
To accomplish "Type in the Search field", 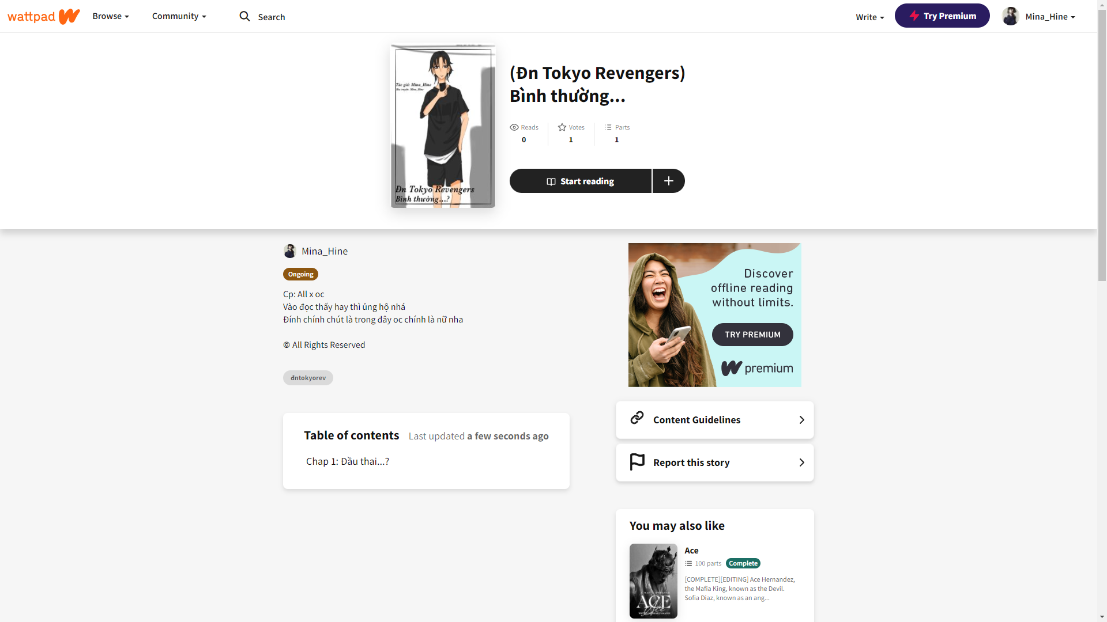I will point(272,17).
